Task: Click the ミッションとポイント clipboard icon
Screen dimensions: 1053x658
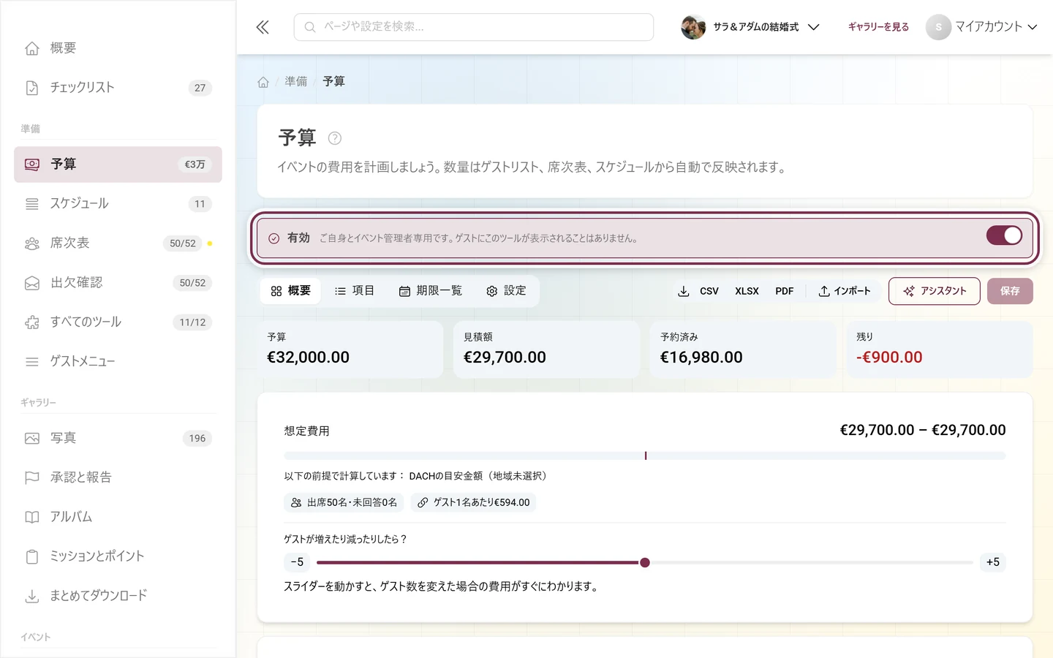Action: tap(32, 557)
